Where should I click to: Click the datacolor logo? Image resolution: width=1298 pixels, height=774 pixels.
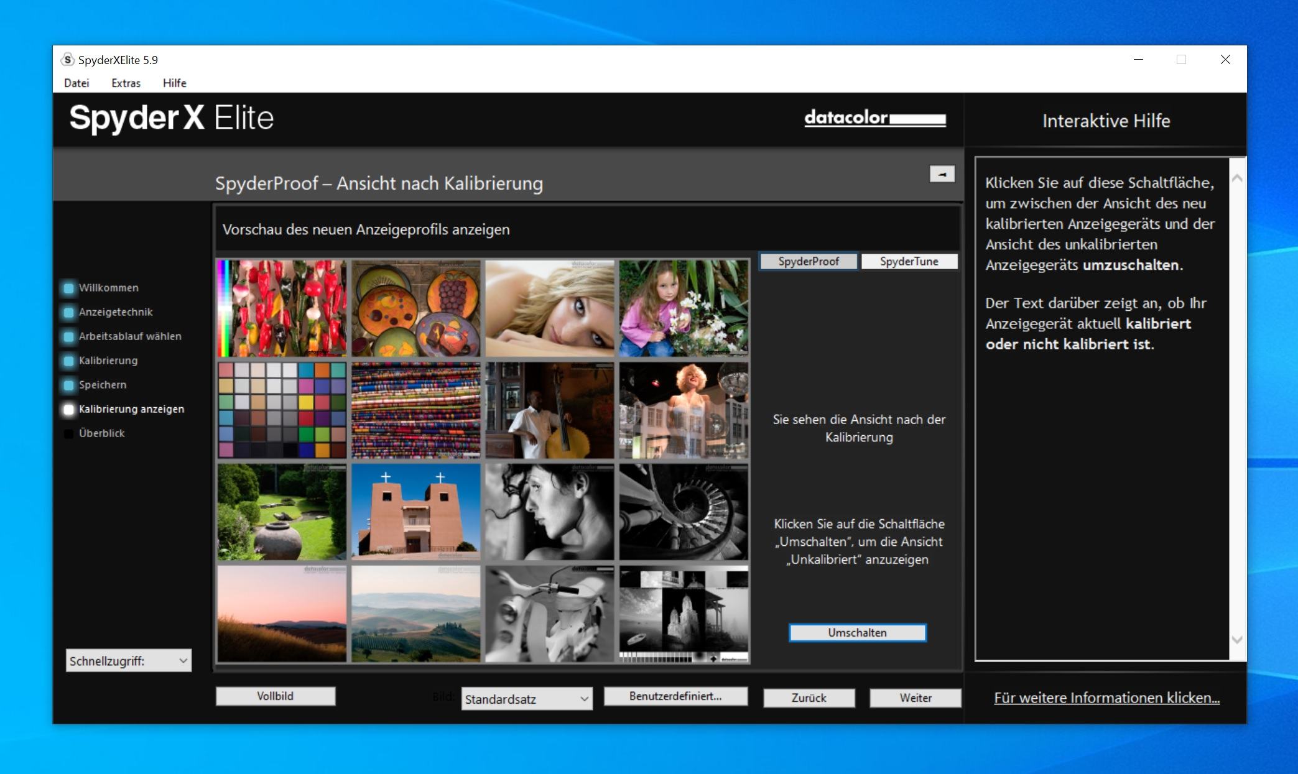[875, 117]
